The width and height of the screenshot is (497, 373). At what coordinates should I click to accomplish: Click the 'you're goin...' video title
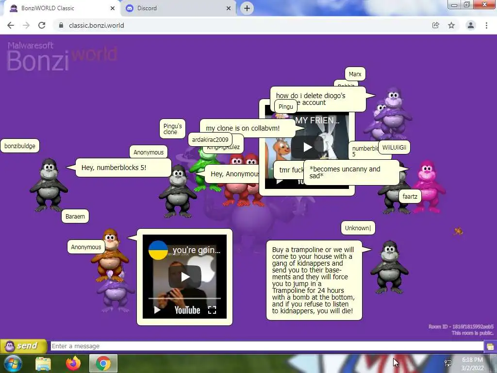(x=196, y=250)
